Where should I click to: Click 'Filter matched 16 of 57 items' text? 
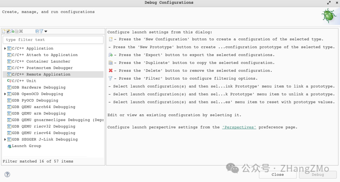38,162
